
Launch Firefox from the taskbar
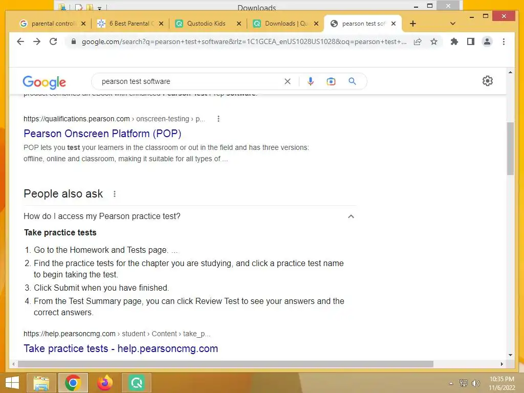coord(105,383)
